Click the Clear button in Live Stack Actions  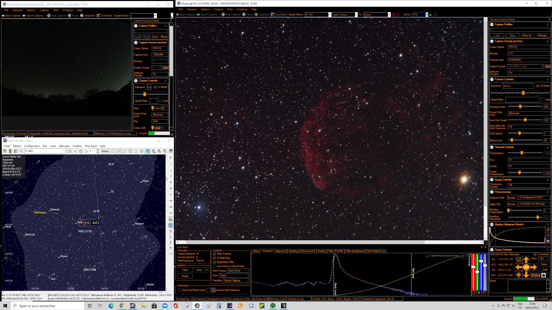[x=185, y=270]
